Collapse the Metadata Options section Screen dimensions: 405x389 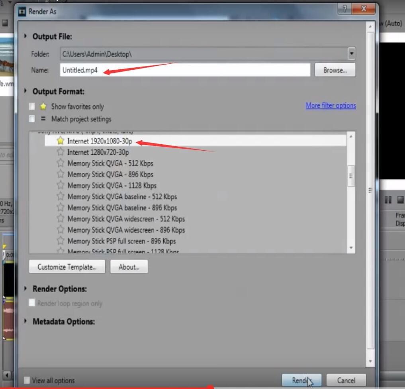pos(25,321)
